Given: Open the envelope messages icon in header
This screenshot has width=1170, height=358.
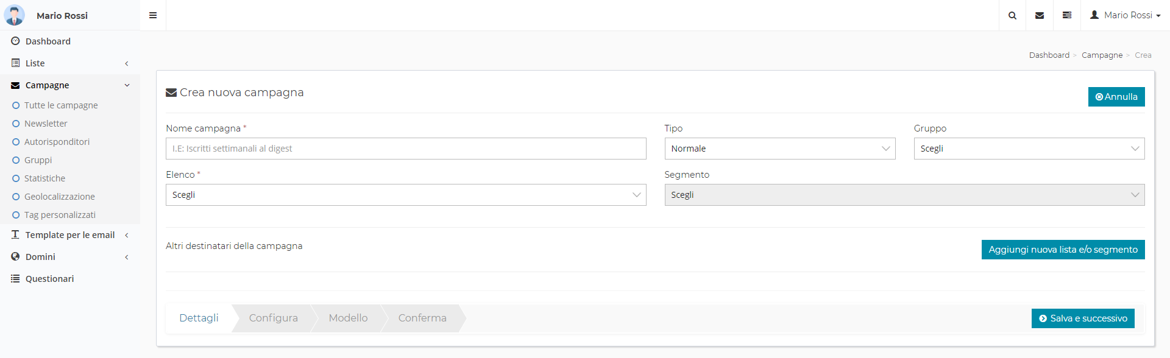Looking at the screenshot, I should click(x=1040, y=15).
